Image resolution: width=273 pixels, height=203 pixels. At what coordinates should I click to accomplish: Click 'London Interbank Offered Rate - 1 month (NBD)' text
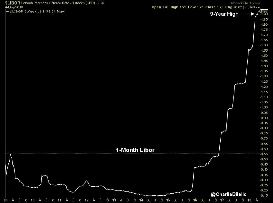click(58, 3)
